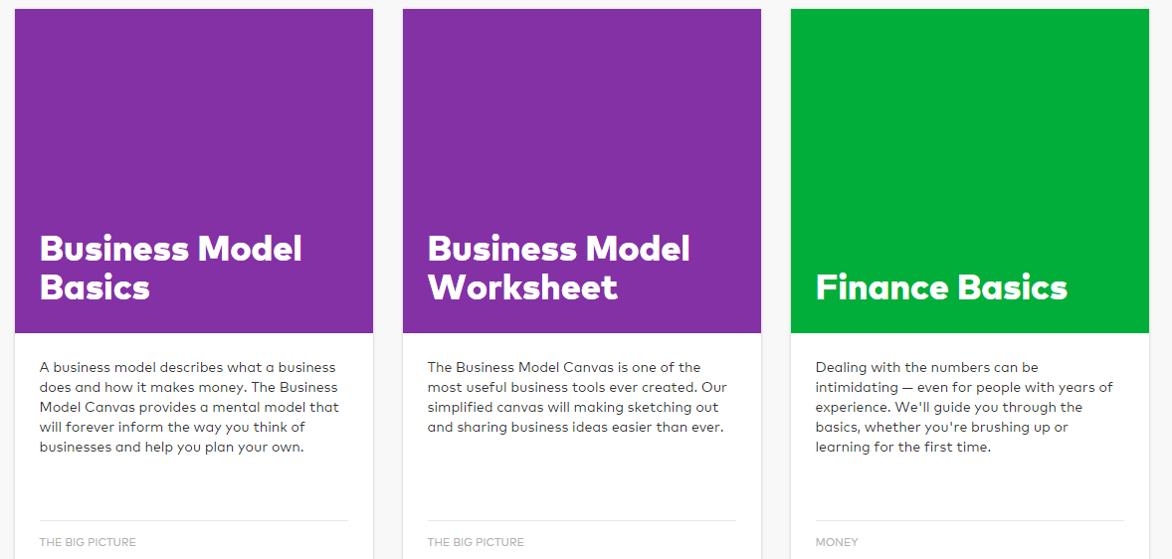Open the Business Model Worksheet heading

pos(558,268)
